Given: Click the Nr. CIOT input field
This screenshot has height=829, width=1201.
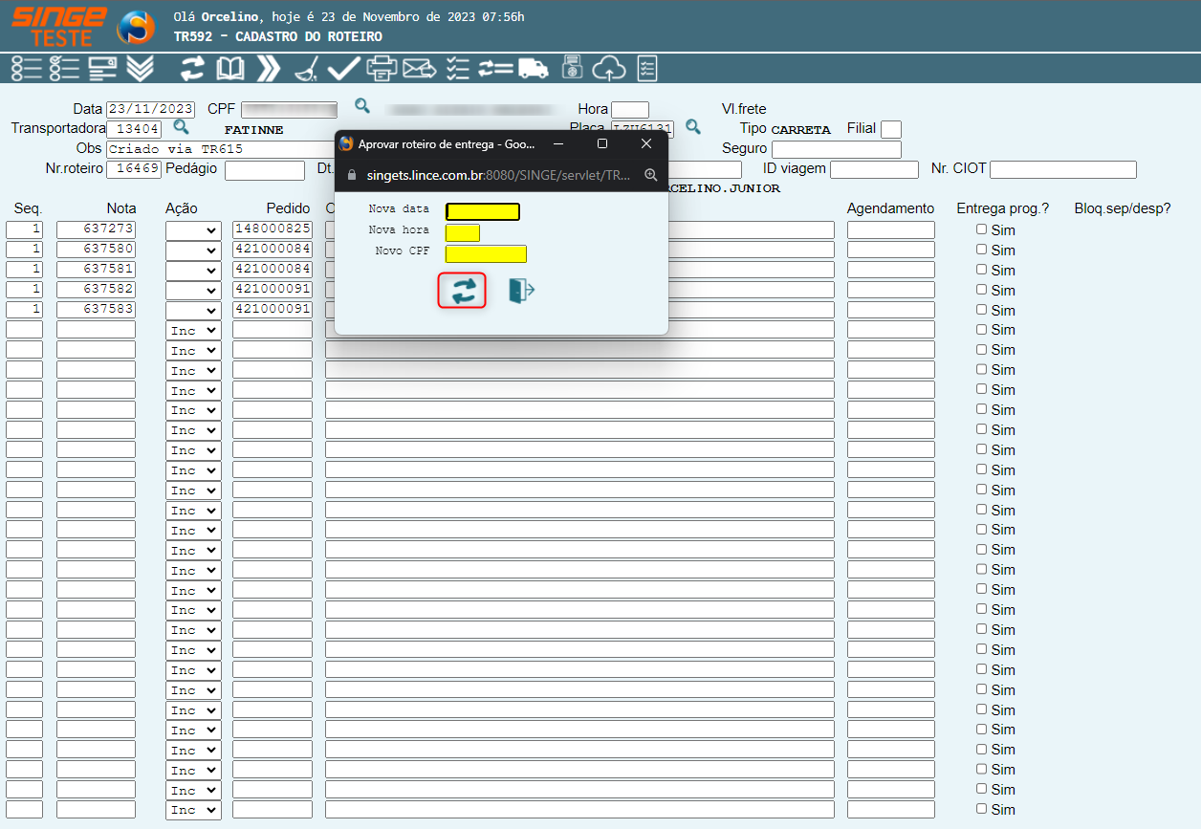Looking at the screenshot, I should (1063, 169).
